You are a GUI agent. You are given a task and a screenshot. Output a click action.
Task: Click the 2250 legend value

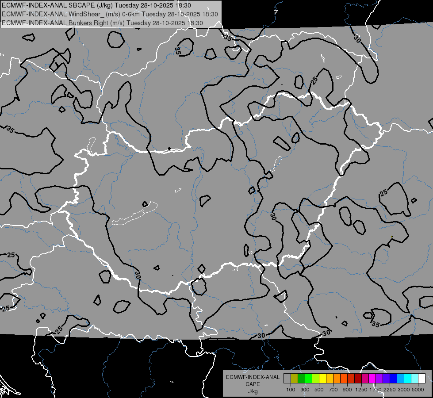pyautogui.click(x=390, y=390)
